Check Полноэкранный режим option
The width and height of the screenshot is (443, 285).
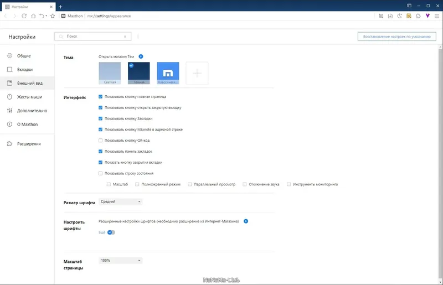(137, 184)
